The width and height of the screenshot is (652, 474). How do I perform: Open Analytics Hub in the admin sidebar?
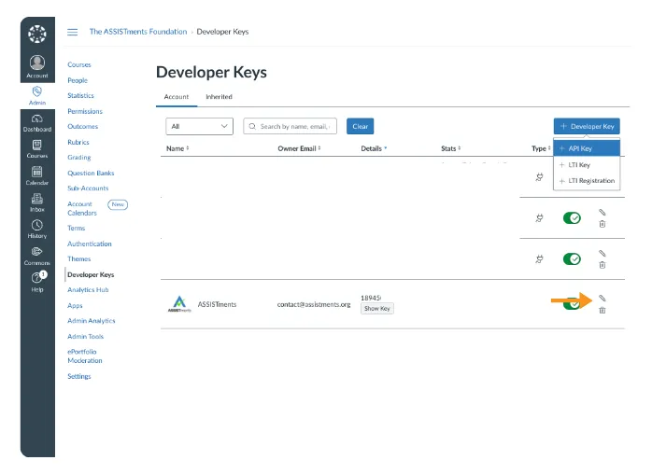point(88,290)
